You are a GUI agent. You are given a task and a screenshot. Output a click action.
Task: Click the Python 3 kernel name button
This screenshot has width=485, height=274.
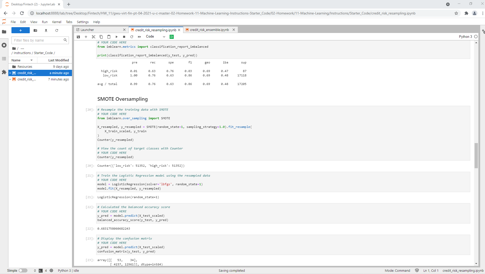click(x=465, y=37)
